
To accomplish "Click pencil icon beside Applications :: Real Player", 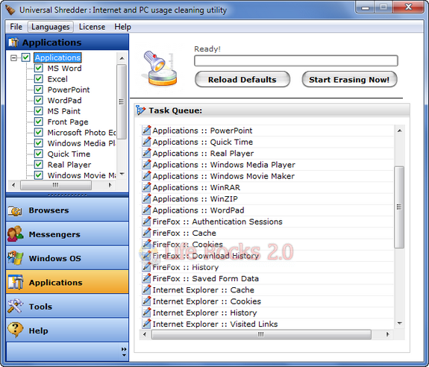I will point(146,153).
